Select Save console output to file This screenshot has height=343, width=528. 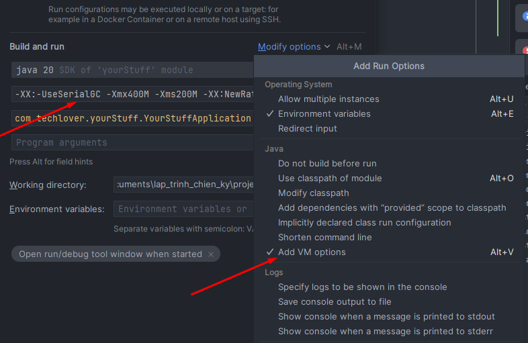[335, 302]
